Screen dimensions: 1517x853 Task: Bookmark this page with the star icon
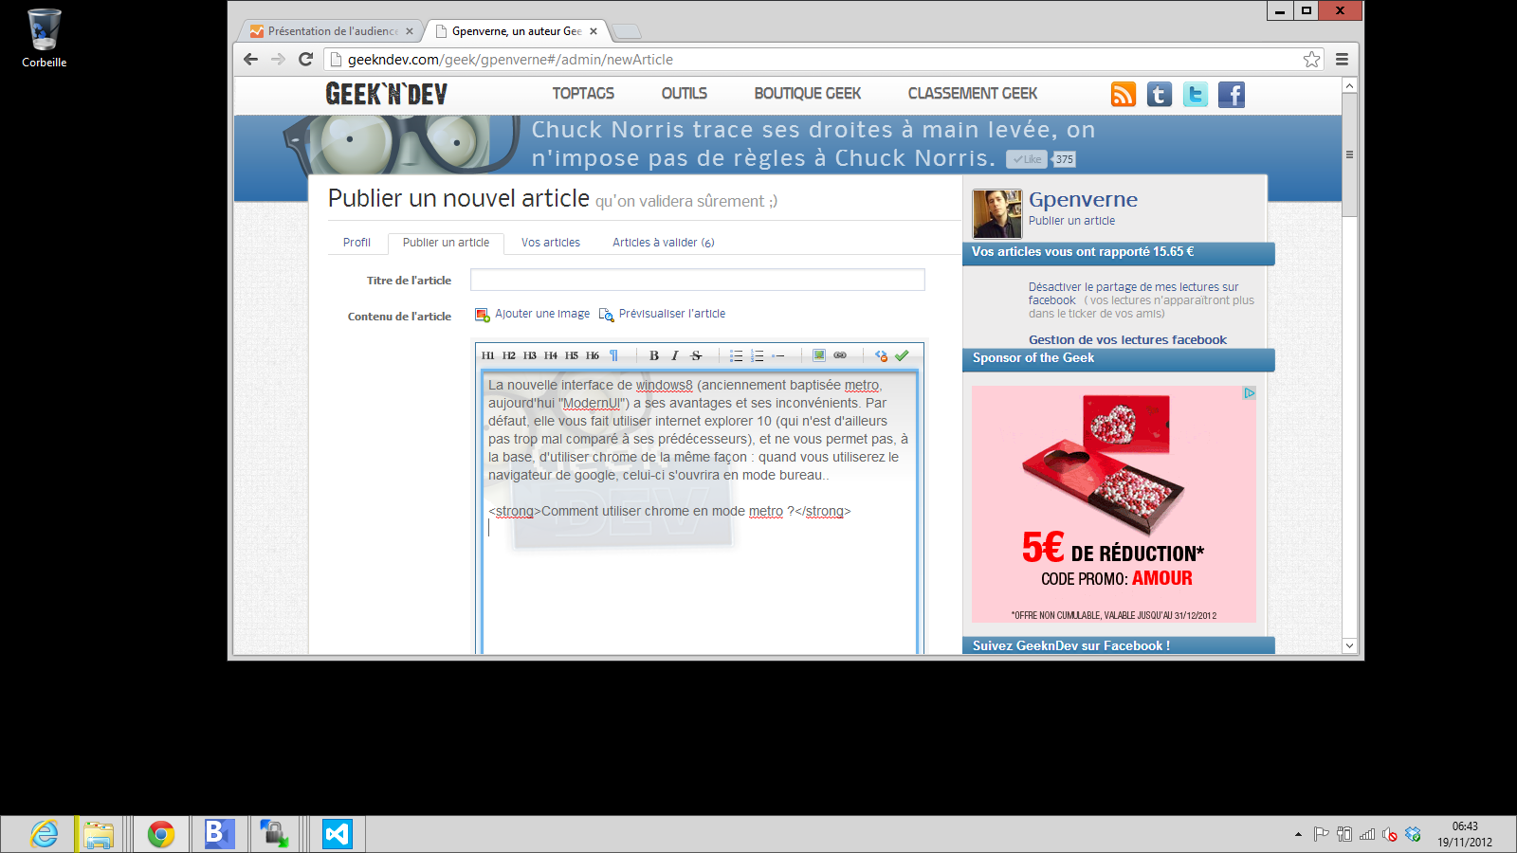click(1311, 59)
